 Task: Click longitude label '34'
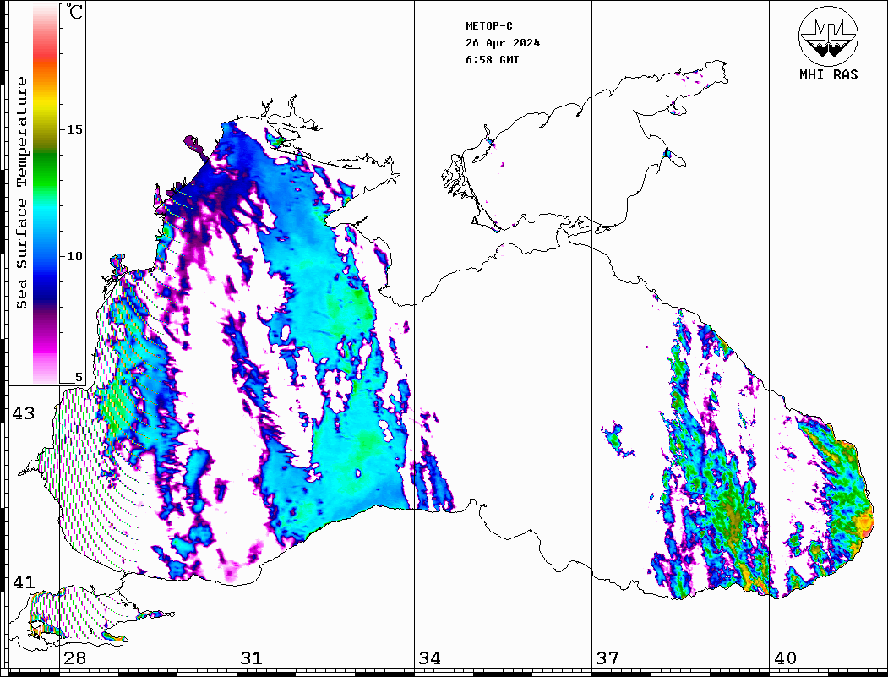coord(430,658)
